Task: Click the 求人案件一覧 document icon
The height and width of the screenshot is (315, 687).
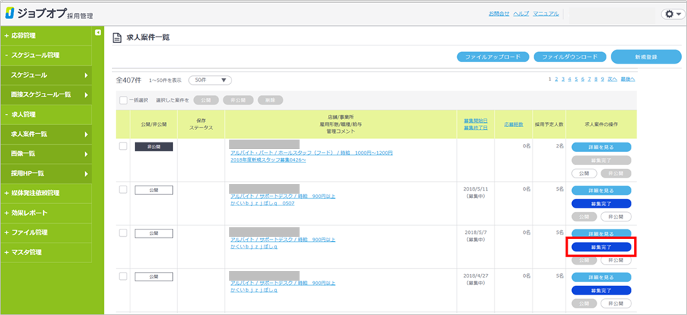Action: click(x=116, y=37)
